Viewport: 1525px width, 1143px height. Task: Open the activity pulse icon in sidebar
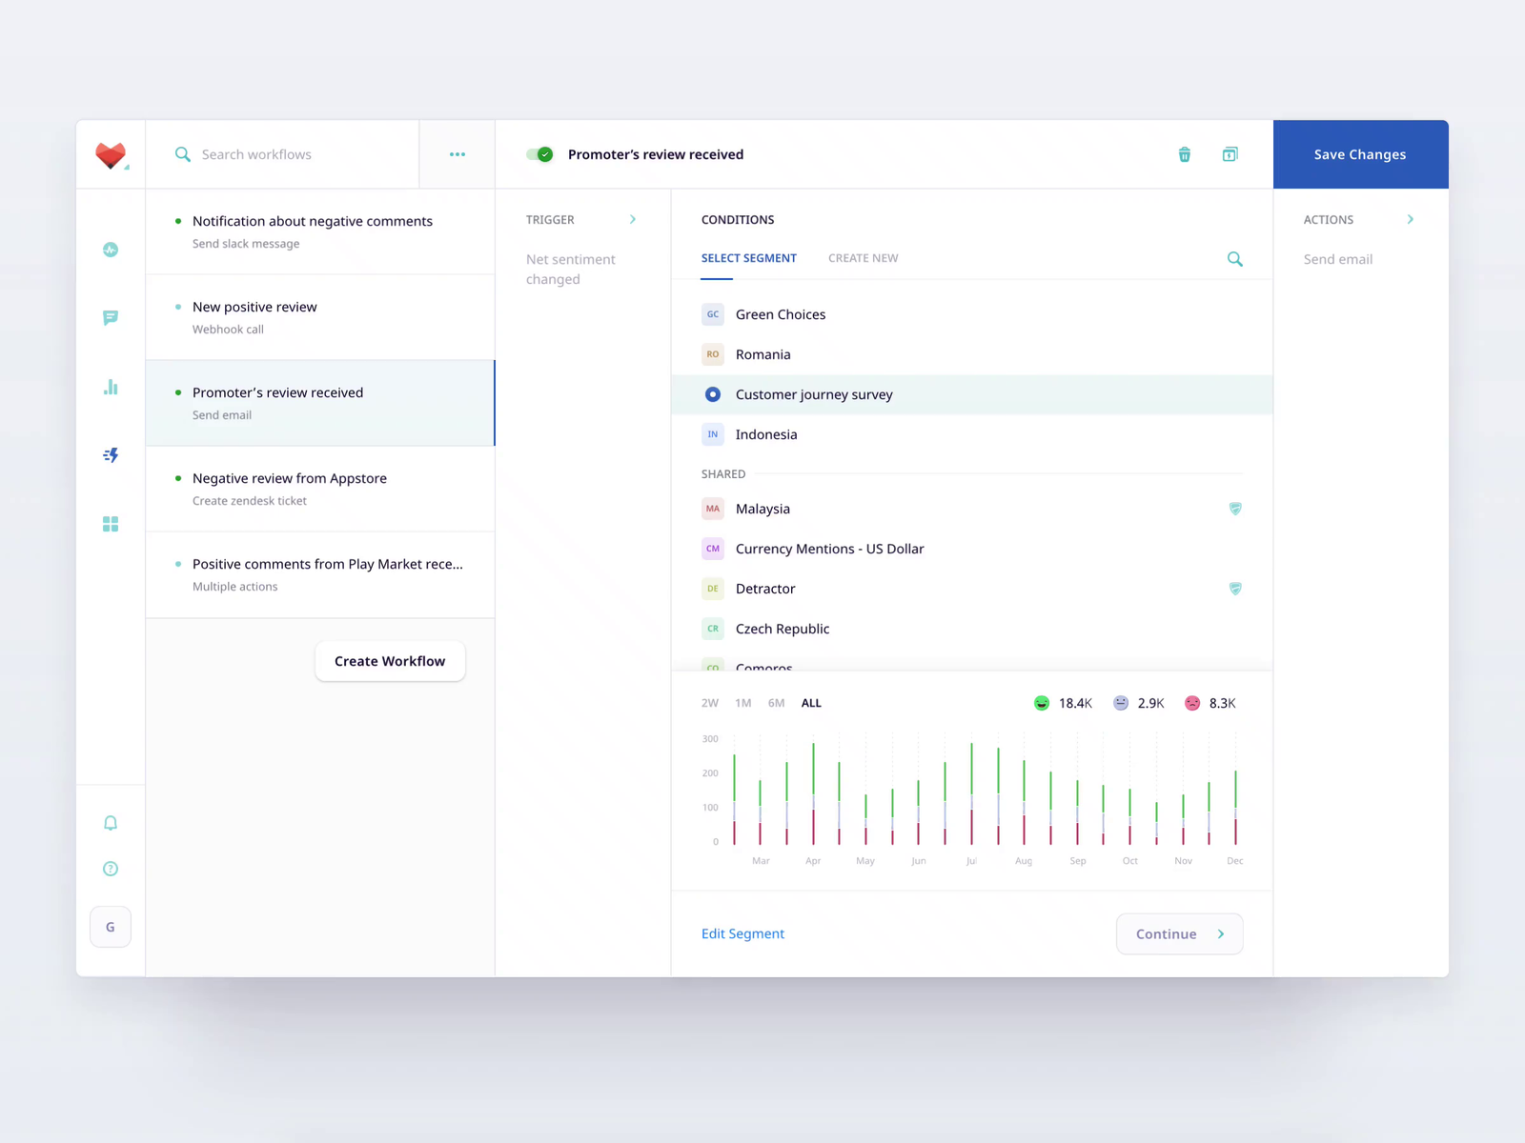111,250
